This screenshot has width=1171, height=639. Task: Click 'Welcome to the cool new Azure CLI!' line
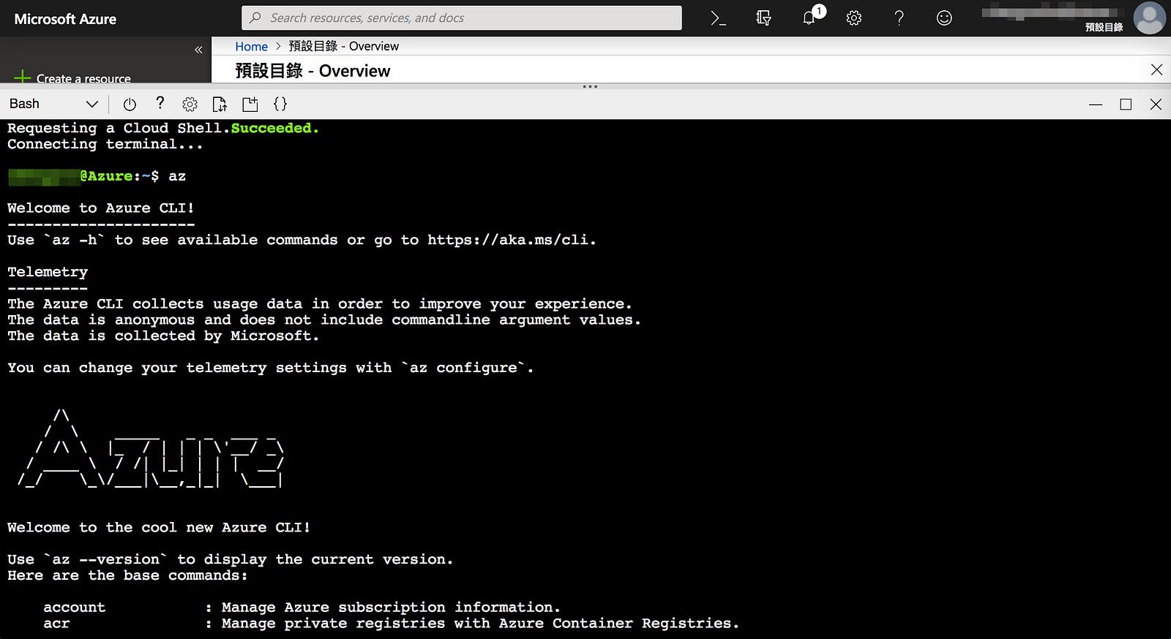(159, 528)
